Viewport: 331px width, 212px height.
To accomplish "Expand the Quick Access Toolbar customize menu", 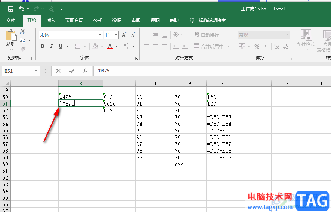I will 61,9.
